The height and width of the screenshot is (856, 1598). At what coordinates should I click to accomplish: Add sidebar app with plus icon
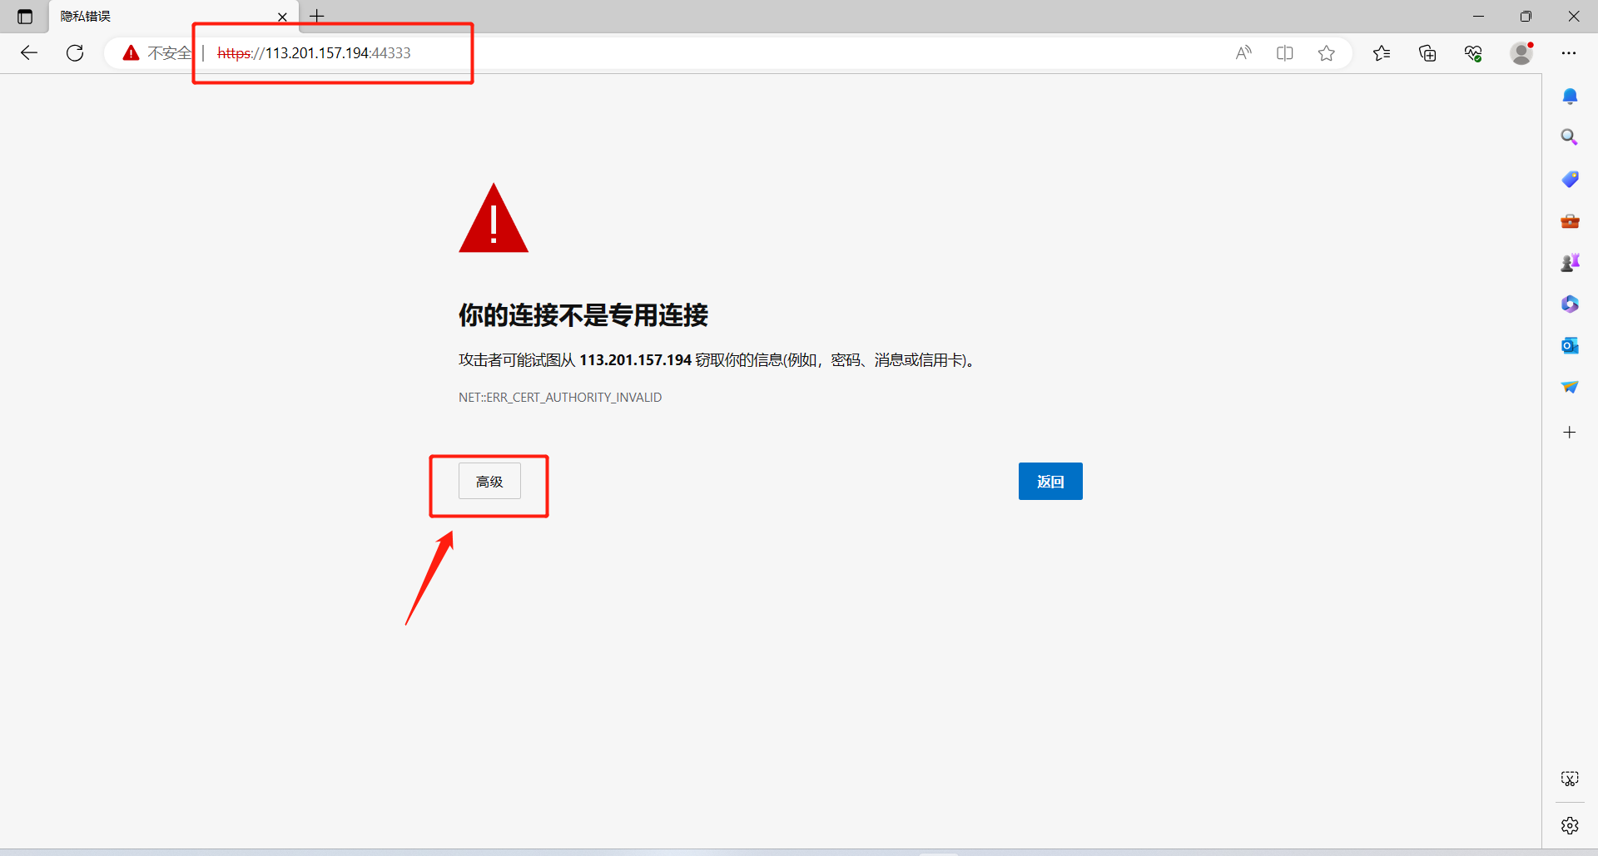pyautogui.click(x=1570, y=432)
